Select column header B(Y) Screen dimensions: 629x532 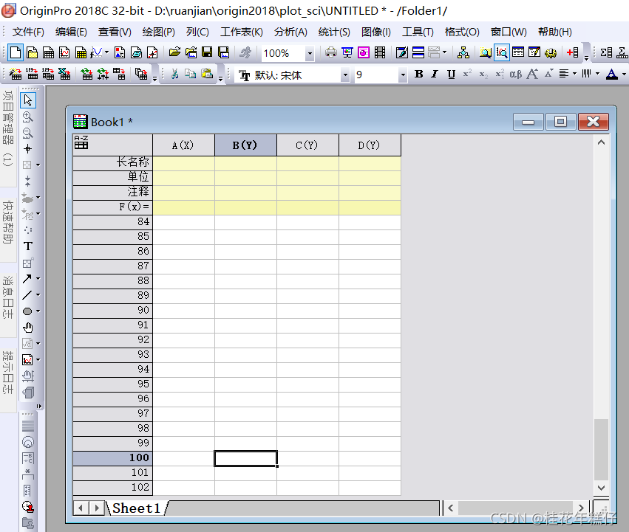point(245,145)
